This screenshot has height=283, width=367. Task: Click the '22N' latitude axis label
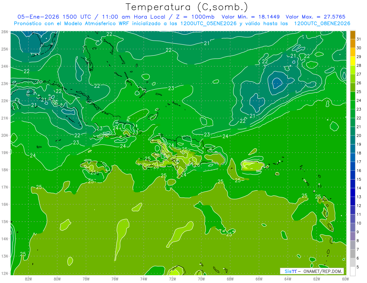5,101
